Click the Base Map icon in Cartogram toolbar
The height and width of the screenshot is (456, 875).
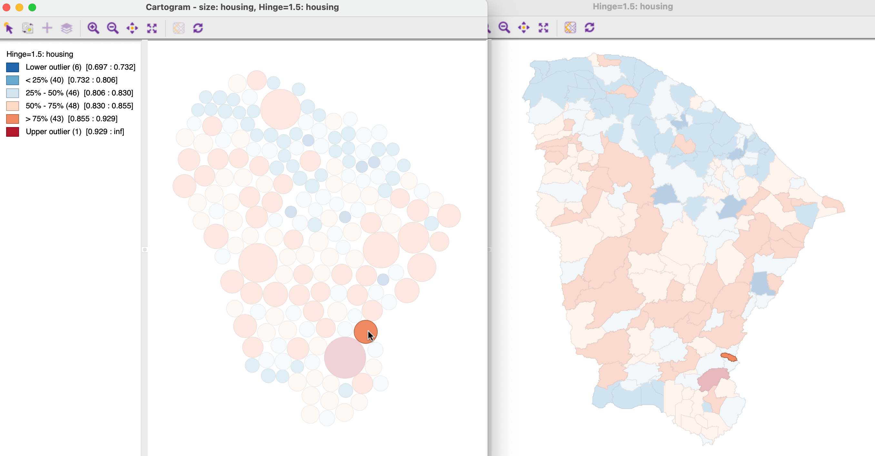[x=179, y=28]
